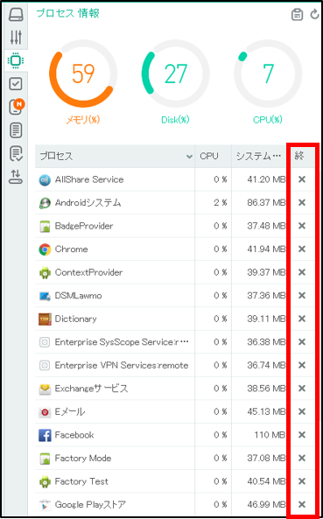
Task: Sort by the プロセス column dropdown arrow
Action: tap(189, 157)
